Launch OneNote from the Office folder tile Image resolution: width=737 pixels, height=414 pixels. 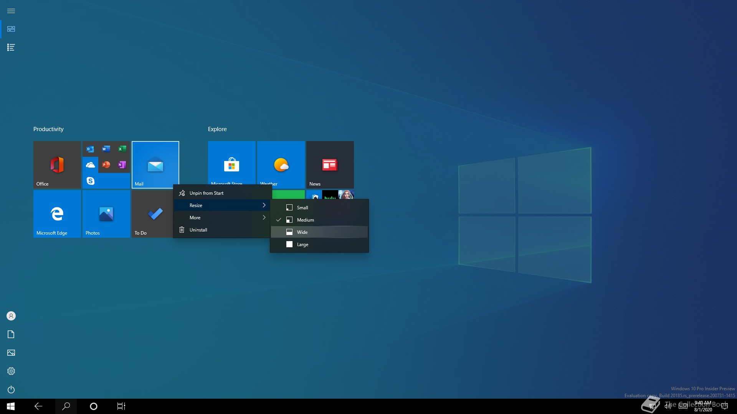(x=122, y=165)
